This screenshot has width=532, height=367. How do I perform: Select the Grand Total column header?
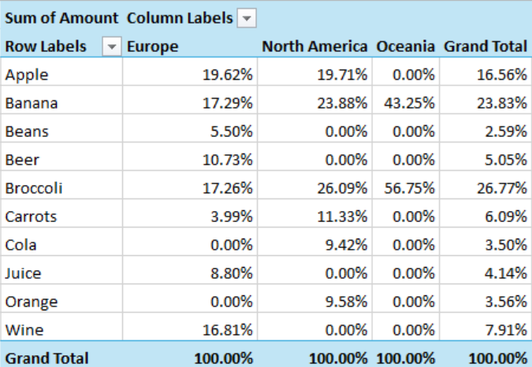485,47
